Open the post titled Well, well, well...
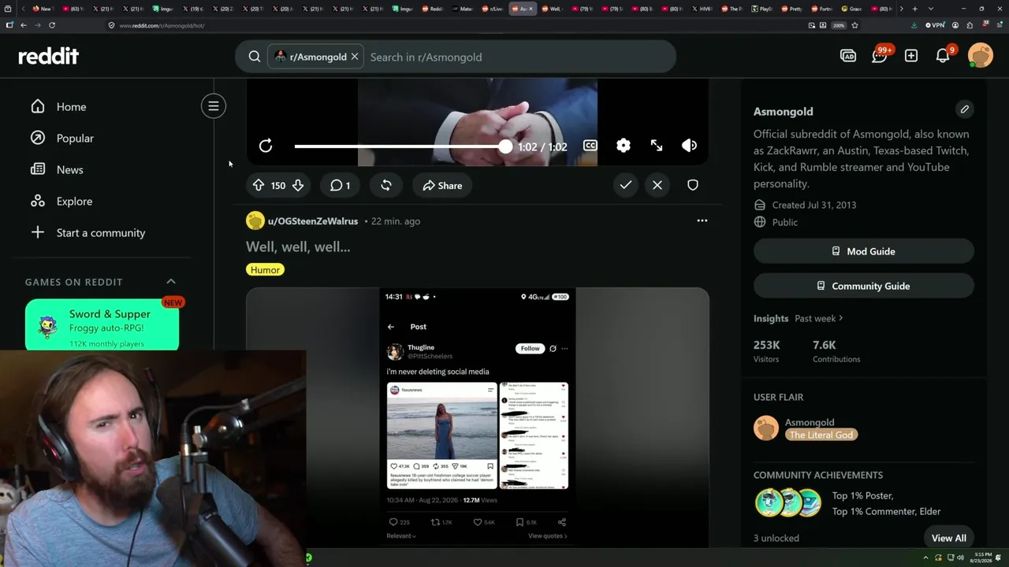The height and width of the screenshot is (567, 1009). point(298,246)
